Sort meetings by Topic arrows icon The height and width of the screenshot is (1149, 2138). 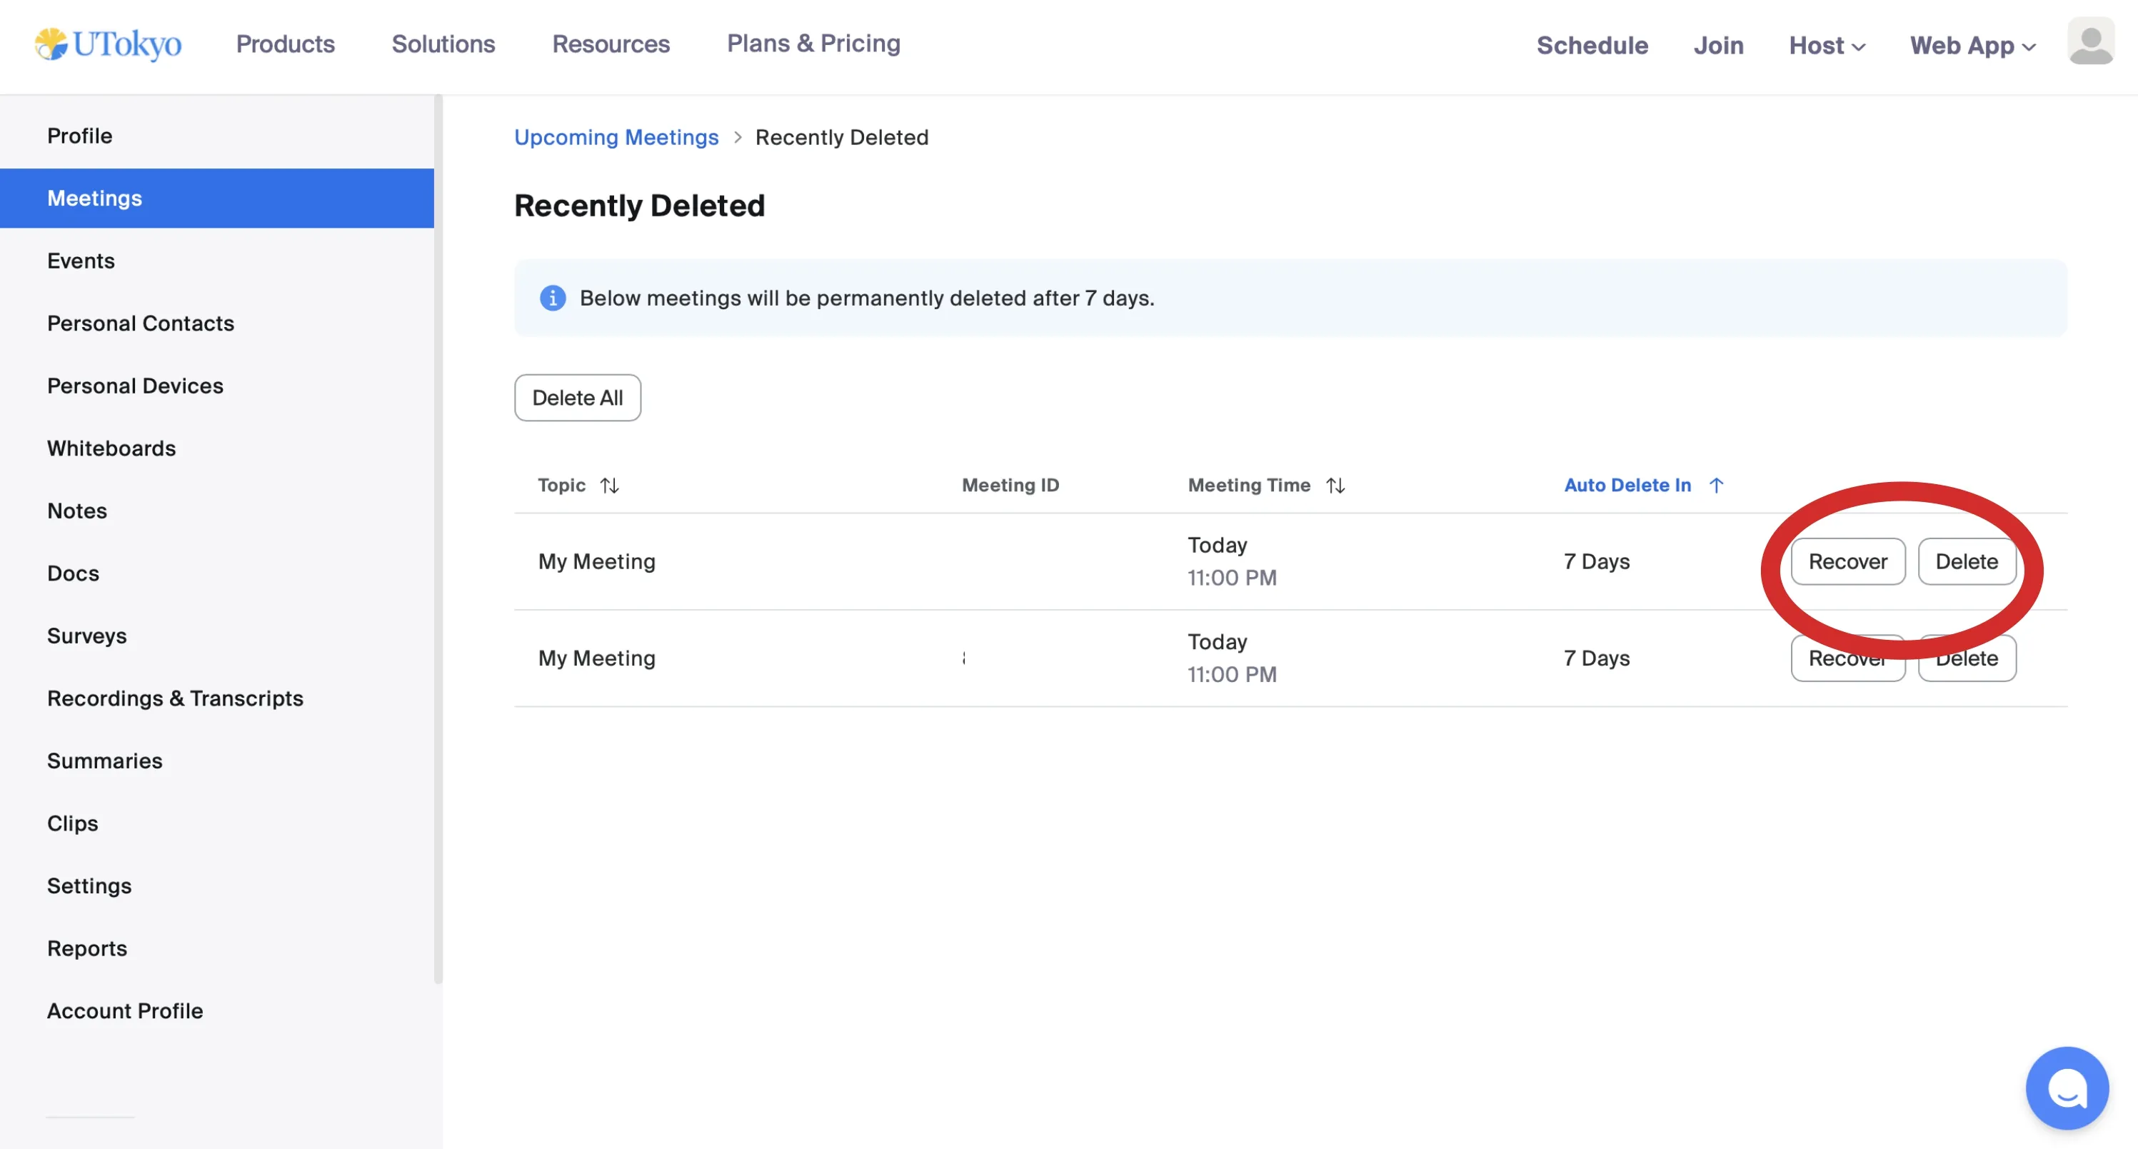coord(610,486)
